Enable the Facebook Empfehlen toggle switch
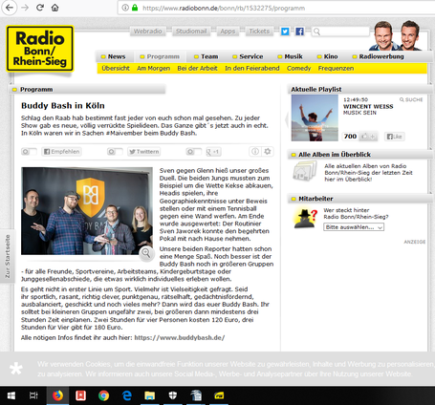Screen dimensions: 435x405 point(29,152)
